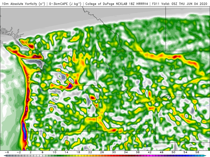Click the '50' colorbar label
This screenshot has width=210, height=157.
[174, 152]
